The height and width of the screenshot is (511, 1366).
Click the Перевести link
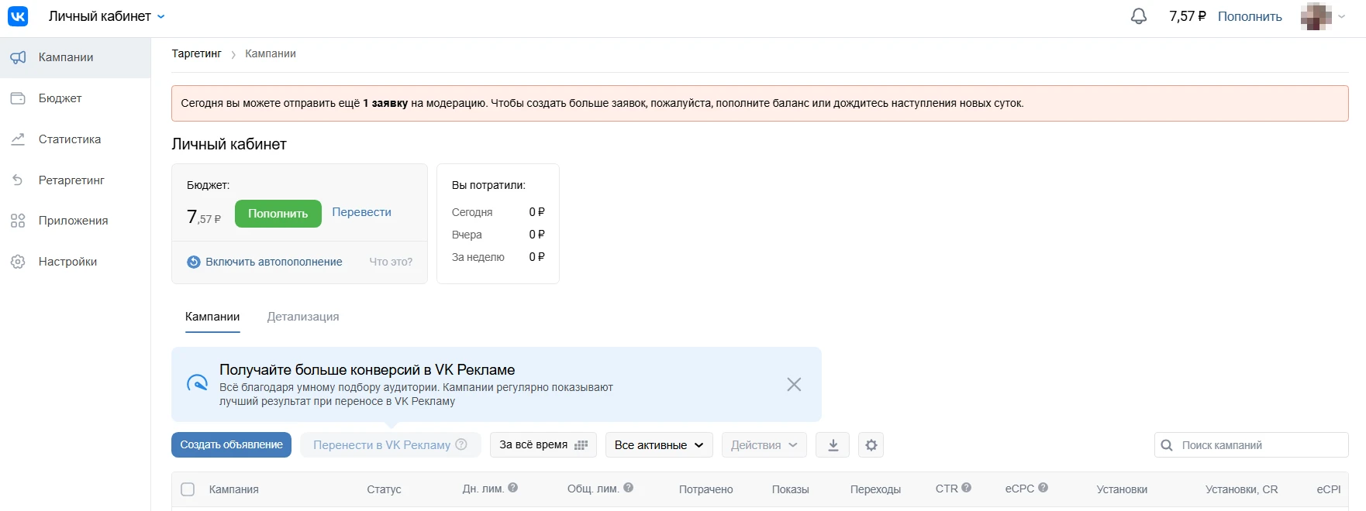pyautogui.click(x=361, y=212)
